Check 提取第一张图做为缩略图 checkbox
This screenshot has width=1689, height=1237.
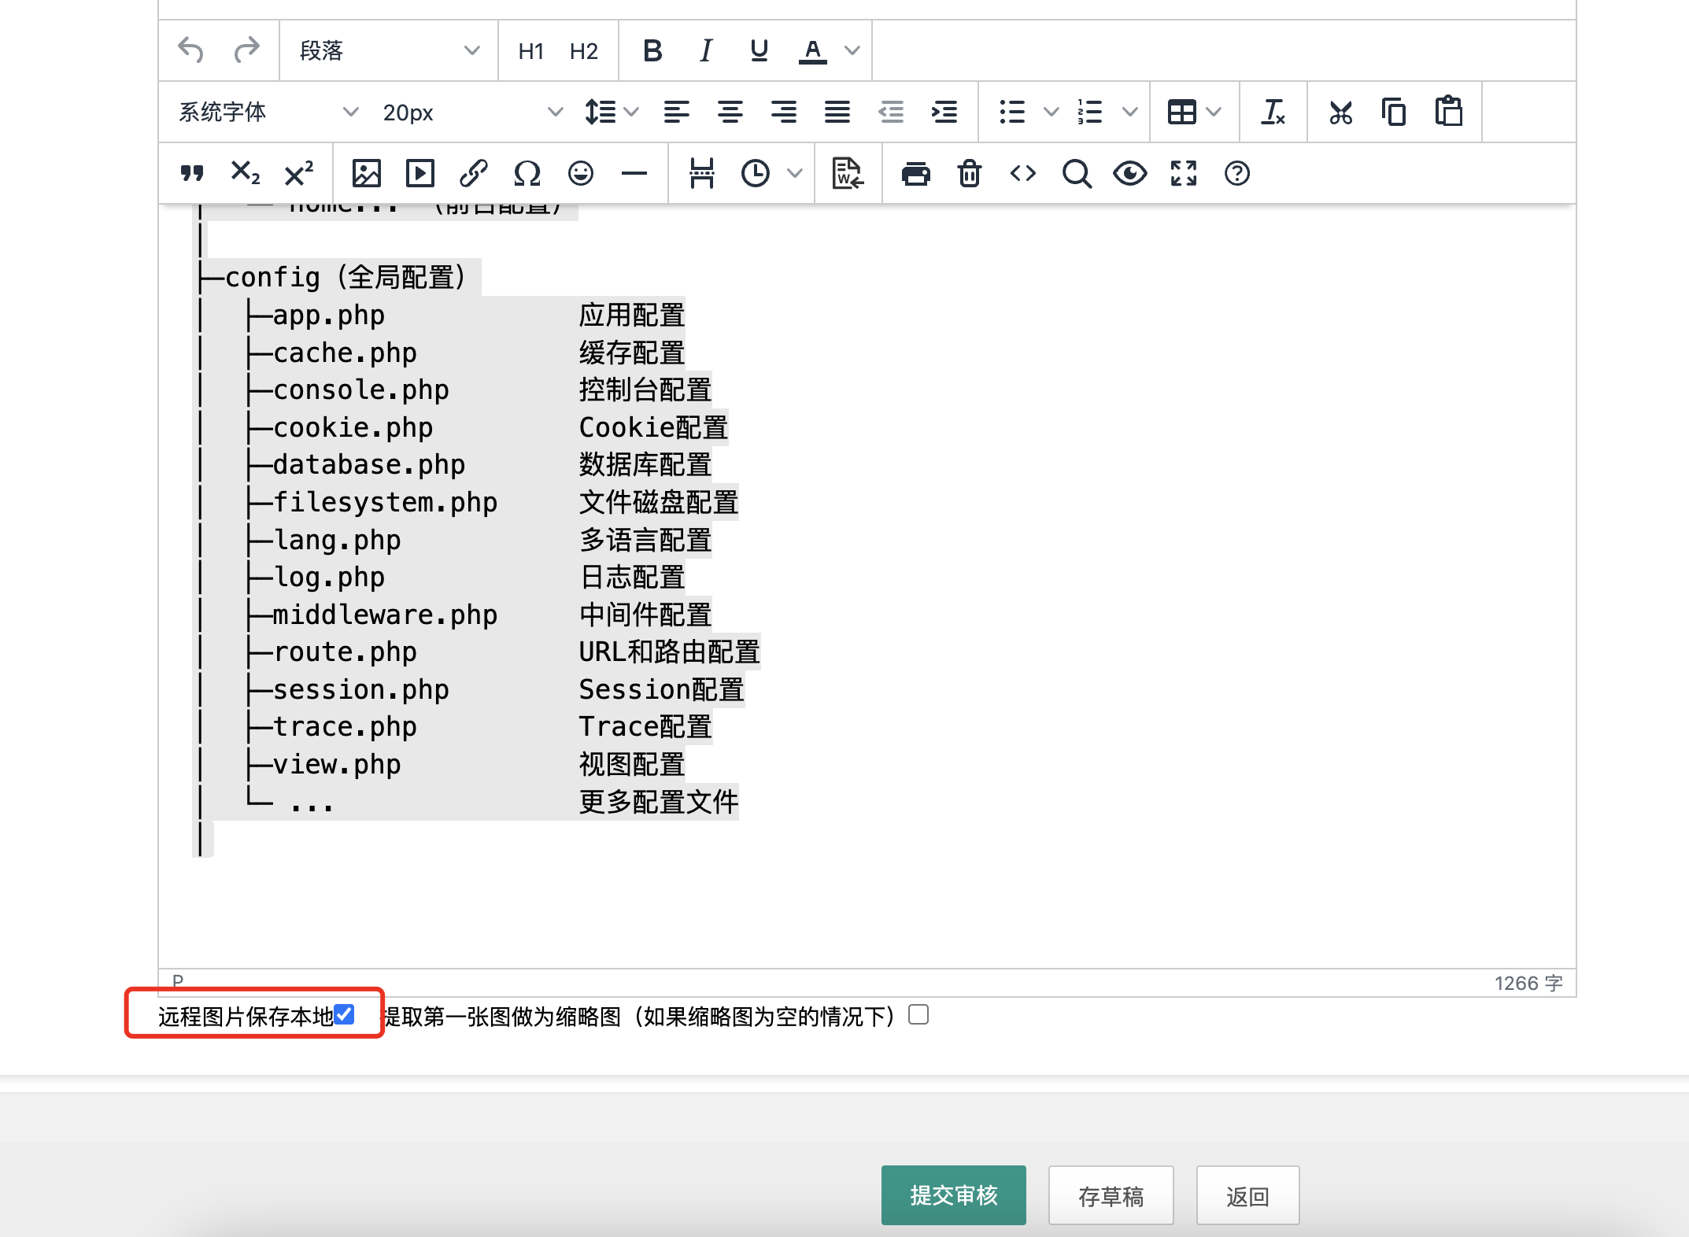tap(918, 1014)
